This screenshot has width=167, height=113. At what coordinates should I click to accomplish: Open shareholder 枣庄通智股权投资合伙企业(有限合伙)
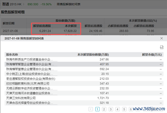point(31,79)
